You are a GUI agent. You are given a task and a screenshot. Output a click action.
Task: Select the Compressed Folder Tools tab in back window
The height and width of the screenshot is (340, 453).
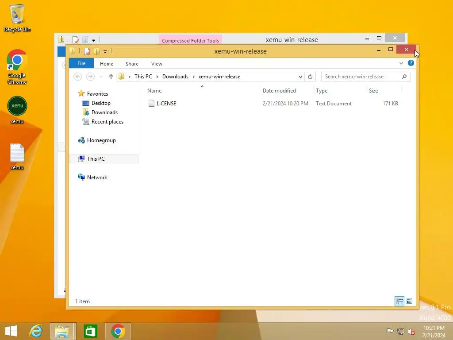point(190,40)
